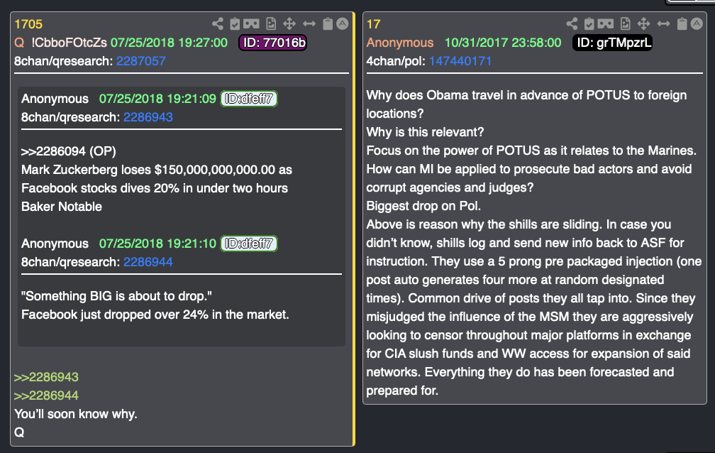This screenshot has height=453, width=715.
Task: Click the clipboard-check icon on post 1705
Action: tap(236, 24)
